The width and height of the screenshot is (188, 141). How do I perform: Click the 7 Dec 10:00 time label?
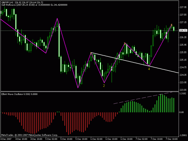157,139
